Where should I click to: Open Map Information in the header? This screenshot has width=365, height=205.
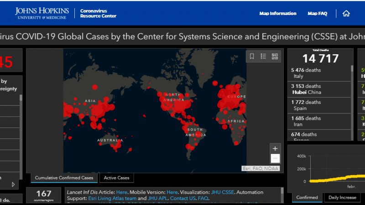pos(278,14)
